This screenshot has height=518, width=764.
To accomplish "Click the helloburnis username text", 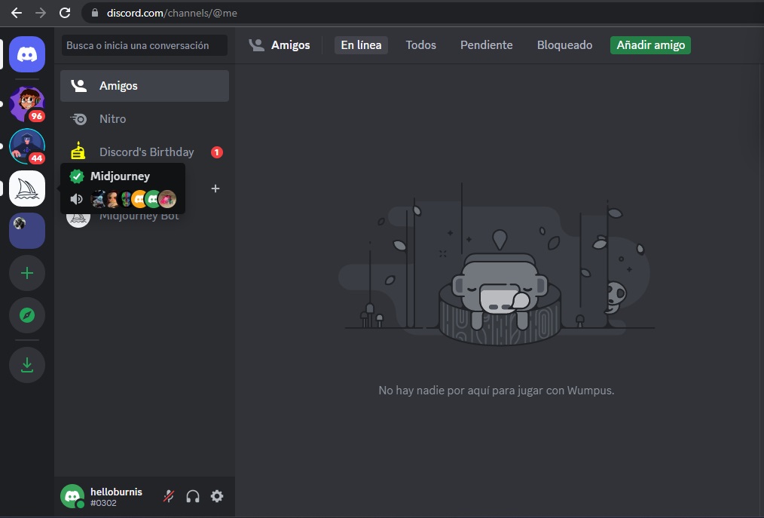I will pos(117,492).
